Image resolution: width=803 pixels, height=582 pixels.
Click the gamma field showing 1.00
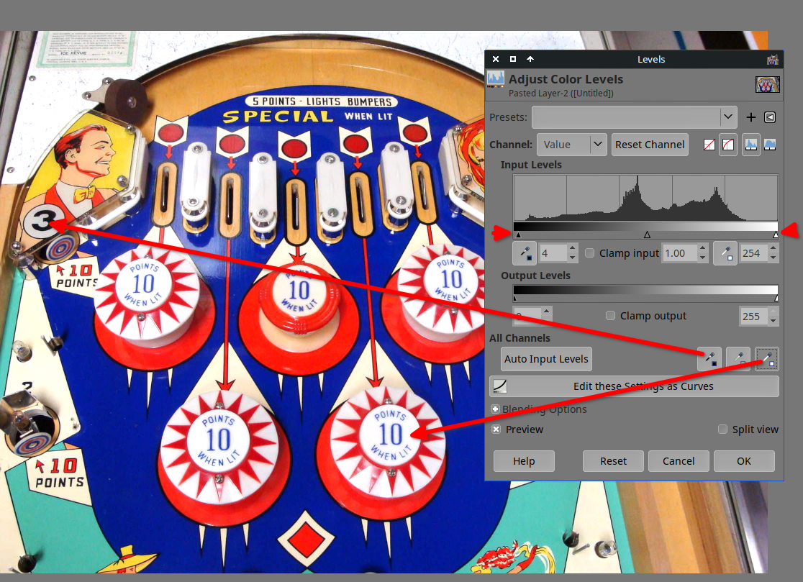(x=679, y=253)
